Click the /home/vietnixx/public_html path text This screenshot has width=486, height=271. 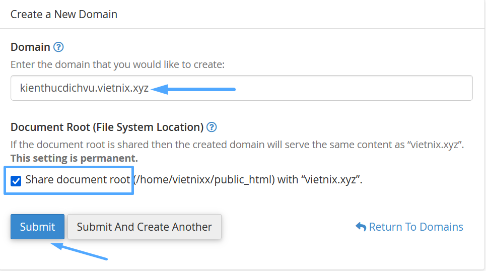click(203, 180)
